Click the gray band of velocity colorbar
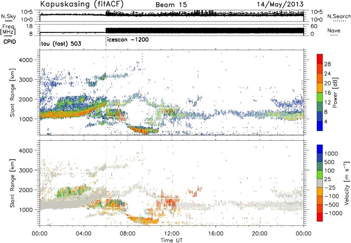This screenshot has width=351, height=243. (x=320, y=183)
